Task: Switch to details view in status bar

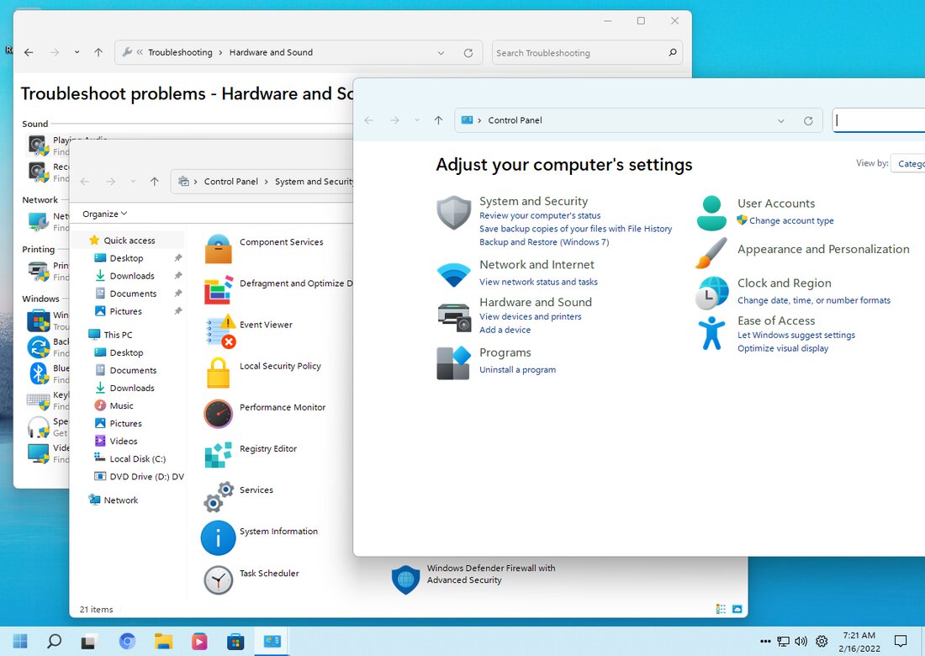Action: [721, 609]
